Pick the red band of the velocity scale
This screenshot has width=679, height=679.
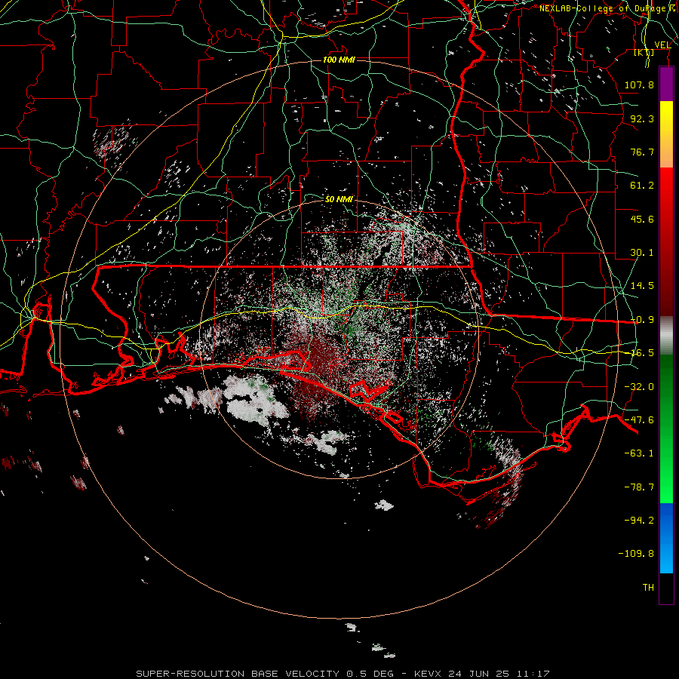coord(666,241)
